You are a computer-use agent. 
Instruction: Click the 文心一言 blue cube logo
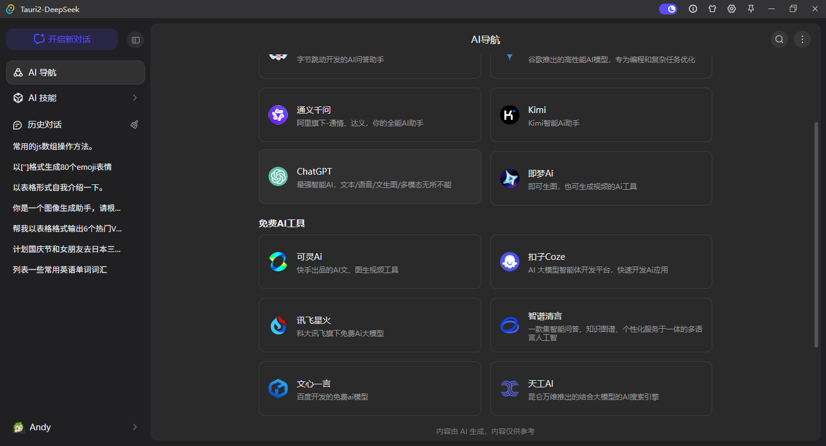pos(278,389)
